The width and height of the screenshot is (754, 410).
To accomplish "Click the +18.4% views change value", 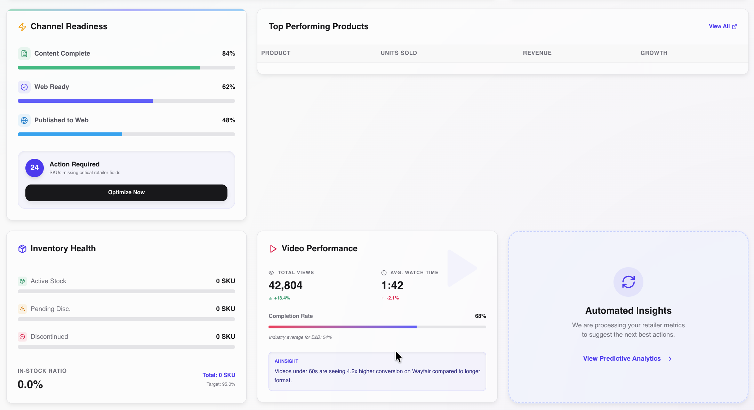I will pyautogui.click(x=282, y=298).
